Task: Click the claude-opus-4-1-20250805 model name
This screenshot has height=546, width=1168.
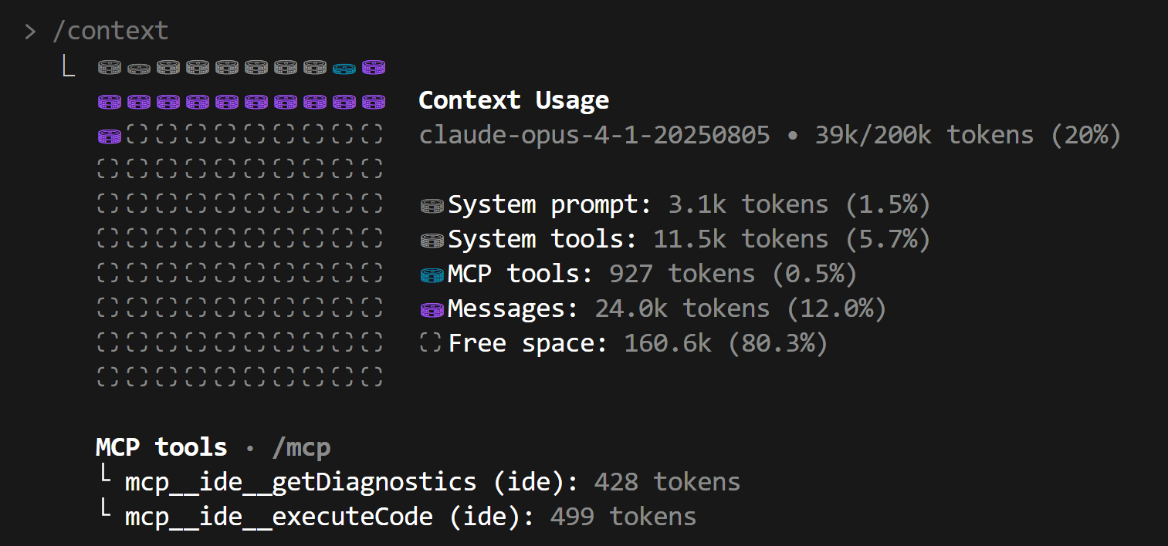Action: coord(594,136)
